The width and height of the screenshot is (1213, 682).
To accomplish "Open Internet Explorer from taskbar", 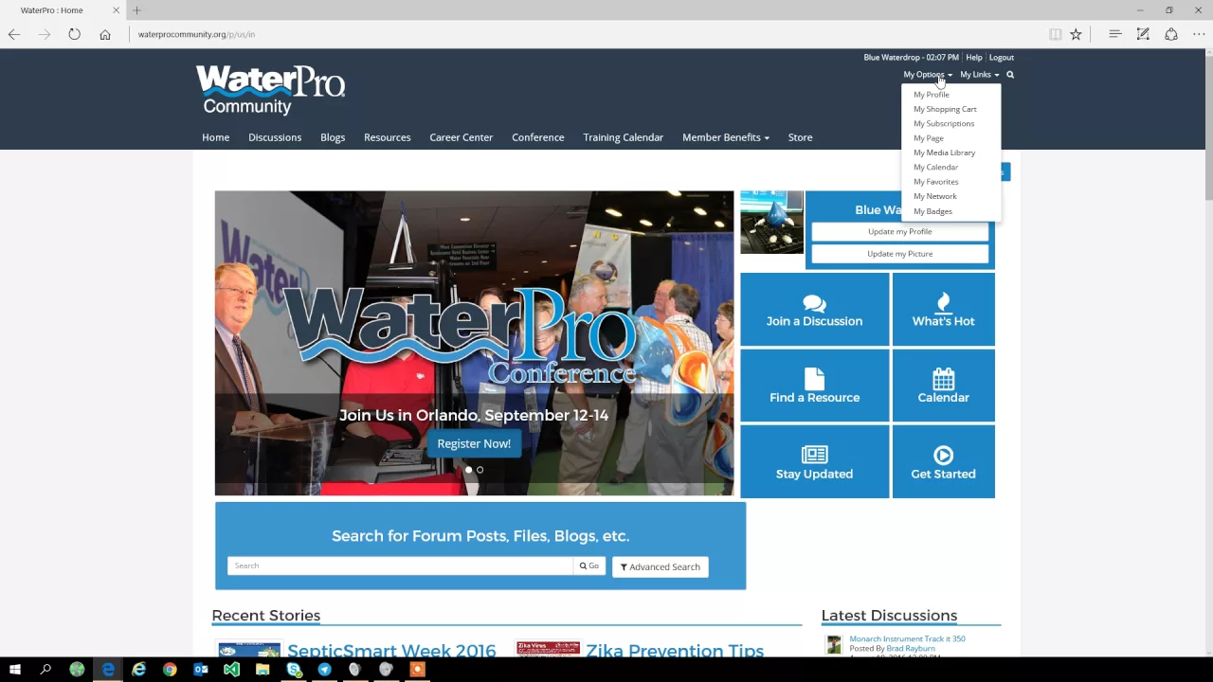I will click(x=138, y=670).
